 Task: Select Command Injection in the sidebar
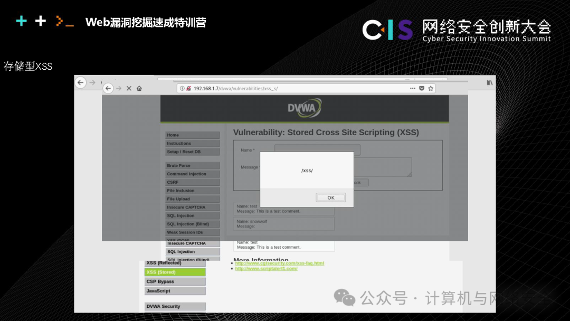[193, 174]
